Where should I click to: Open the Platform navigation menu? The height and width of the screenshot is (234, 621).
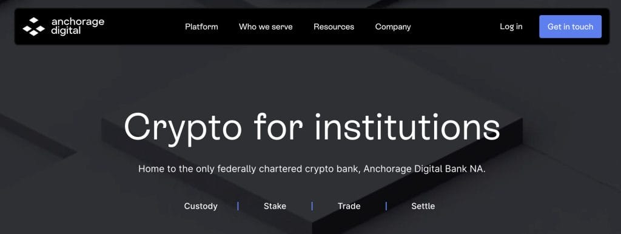click(201, 27)
